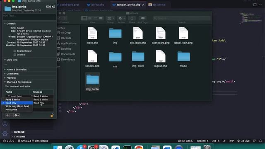Open the permissions action gear dropdown
This screenshot has height=149, width=265.
click(17, 115)
